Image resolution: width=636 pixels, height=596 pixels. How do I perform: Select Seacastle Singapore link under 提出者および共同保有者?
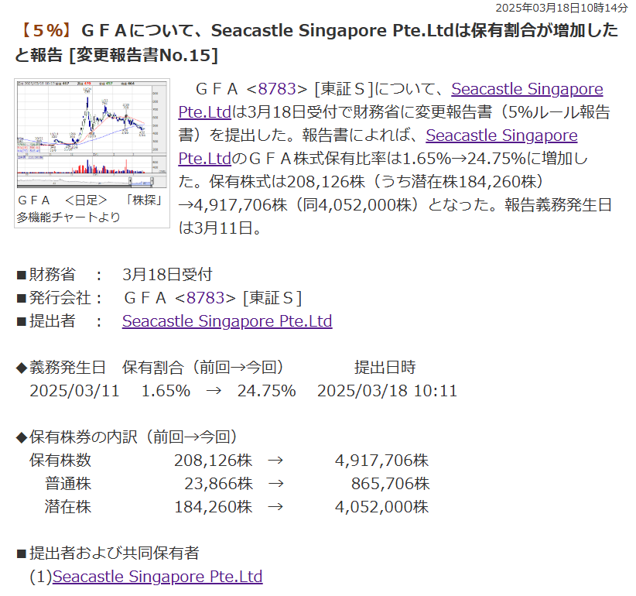pos(158,577)
